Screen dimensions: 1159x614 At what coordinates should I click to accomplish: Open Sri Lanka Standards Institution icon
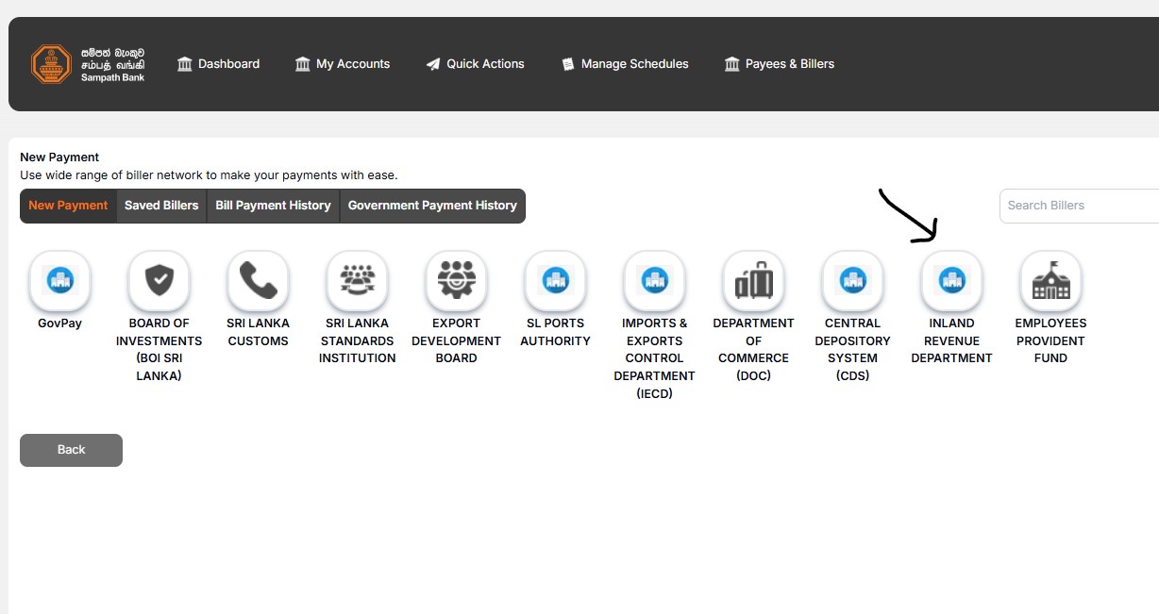tap(358, 280)
